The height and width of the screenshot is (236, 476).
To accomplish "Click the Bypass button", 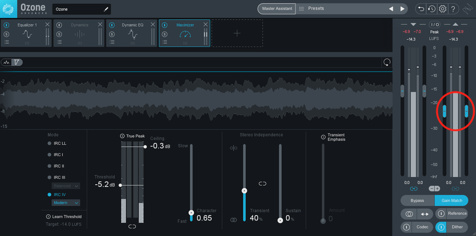I will 417,200.
